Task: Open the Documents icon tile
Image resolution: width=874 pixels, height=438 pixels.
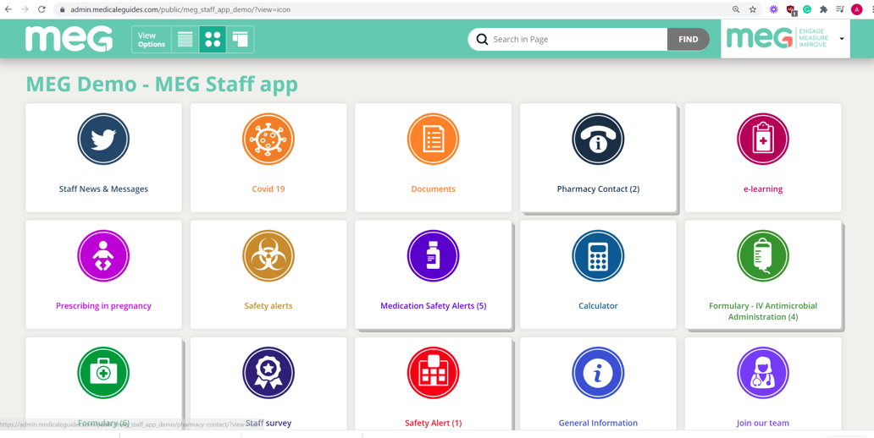Action: (x=433, y=140)
